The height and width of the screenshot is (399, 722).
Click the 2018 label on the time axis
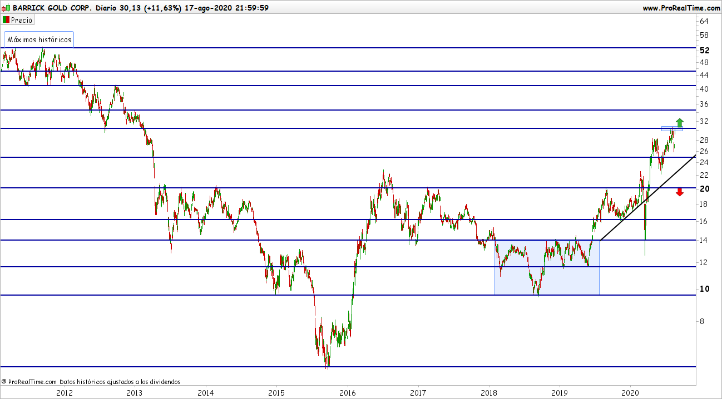[489, 393]
